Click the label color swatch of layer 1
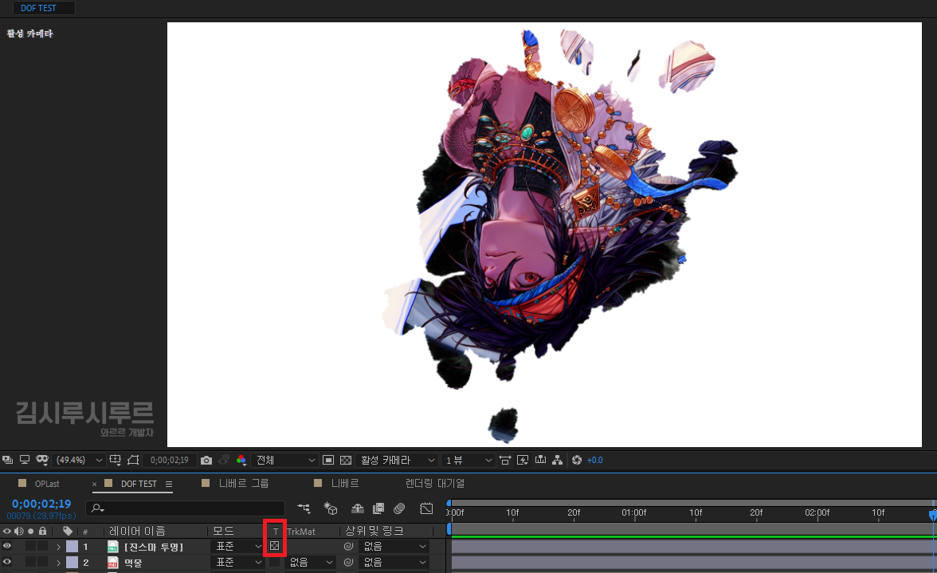This screenshot has height=573, width=937. pyautogui.click(x=72, y=547)
